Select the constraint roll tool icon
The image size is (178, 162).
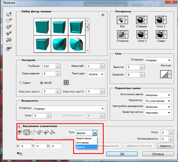(33, 132)
